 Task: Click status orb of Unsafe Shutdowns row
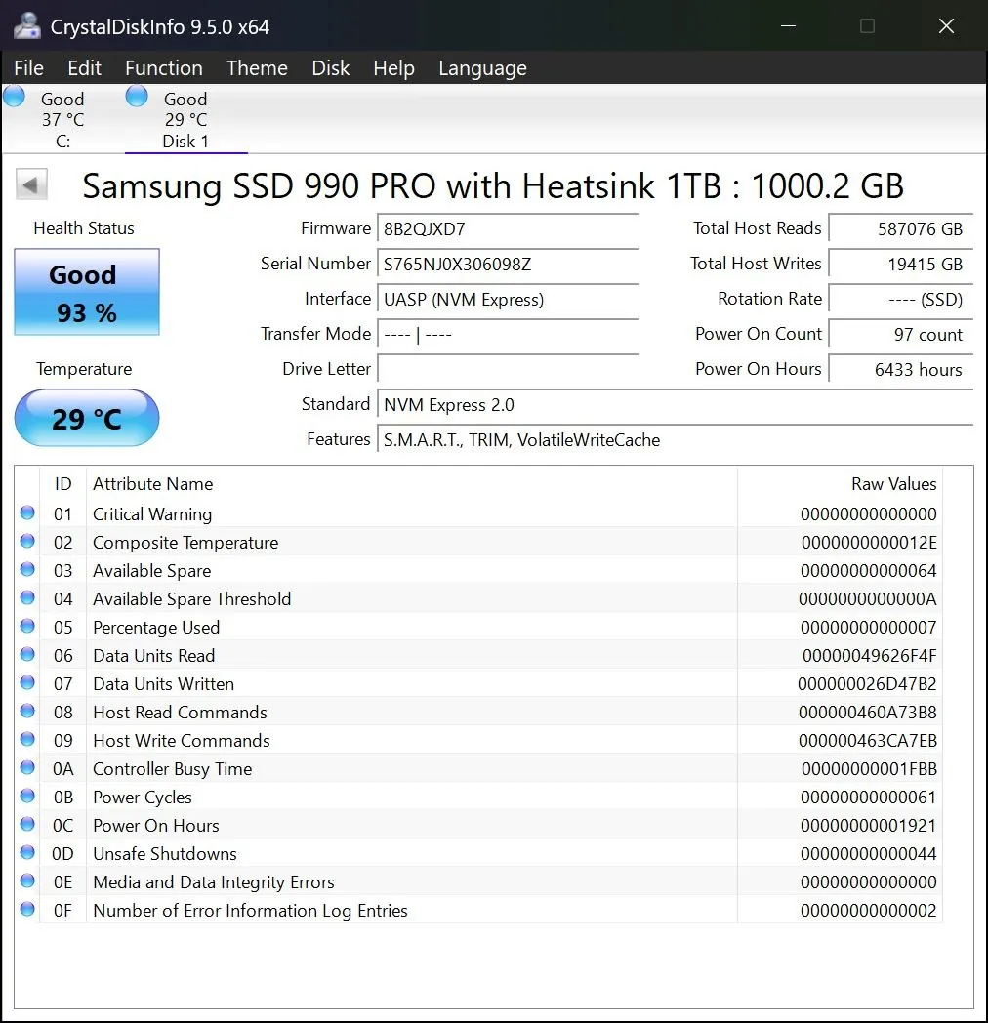[27, 853]
